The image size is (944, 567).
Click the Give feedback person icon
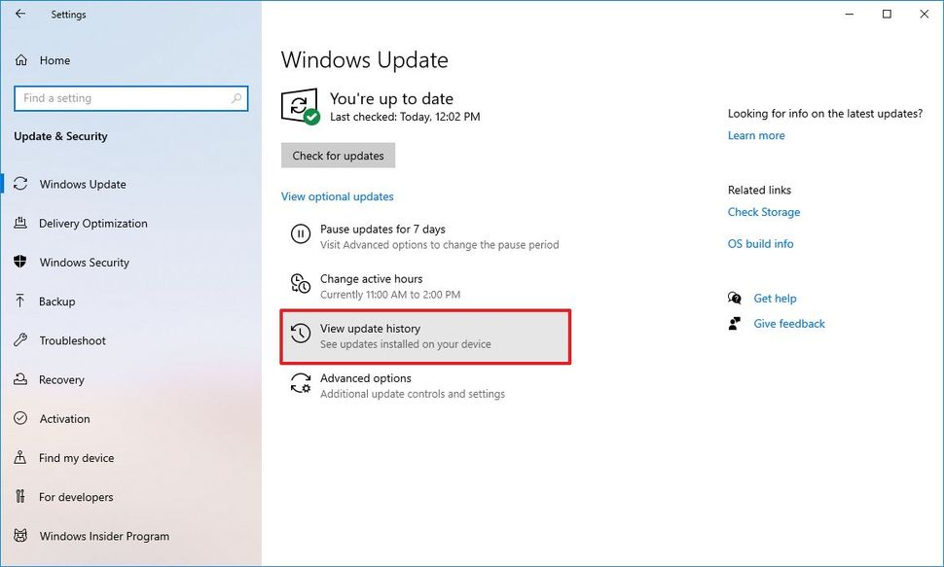(x=735, y=324)
